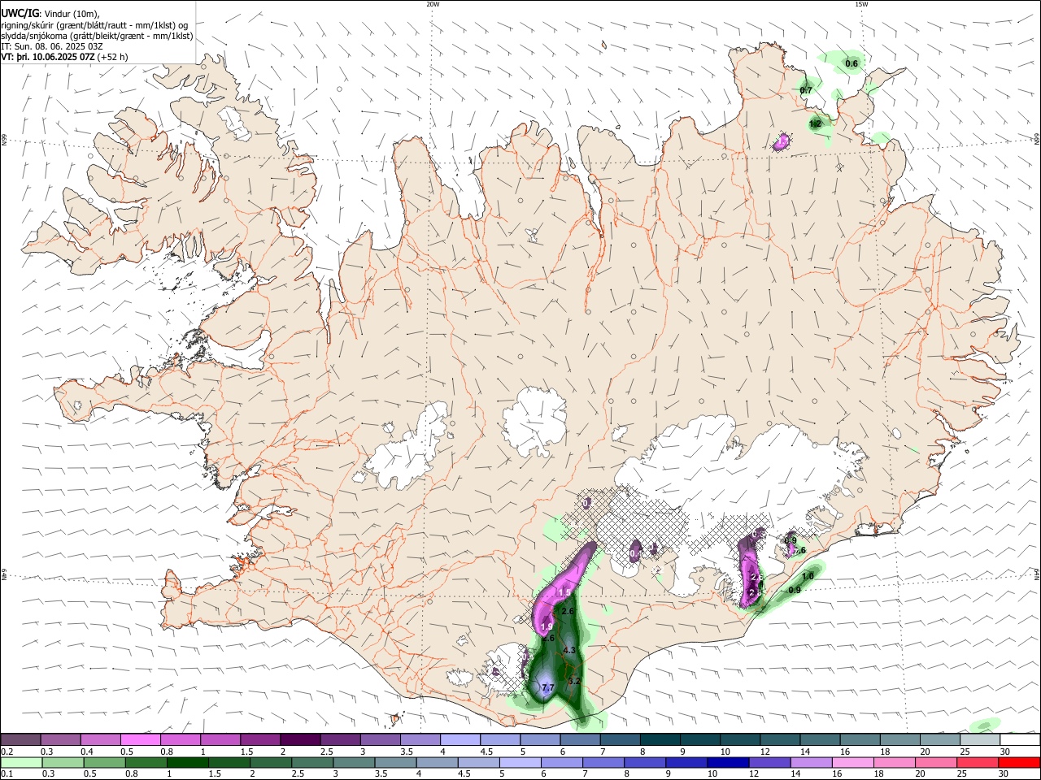Click the 7.7 precipitation value on the map
1041x780 pixels.
coord(547,688)
